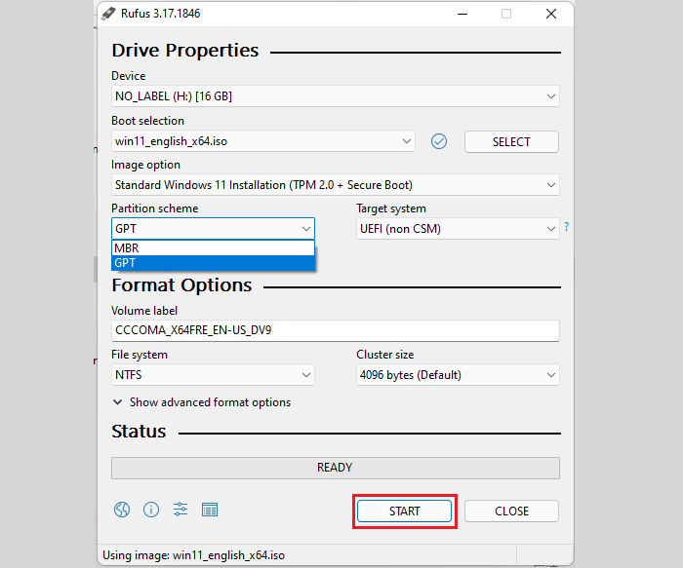Collapse the Partition scheme GPT combo box
This screenshot has width=683, height=568.
click(213, 228)
